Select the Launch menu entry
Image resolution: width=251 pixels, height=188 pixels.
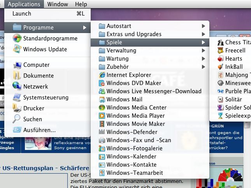point(22,14)
